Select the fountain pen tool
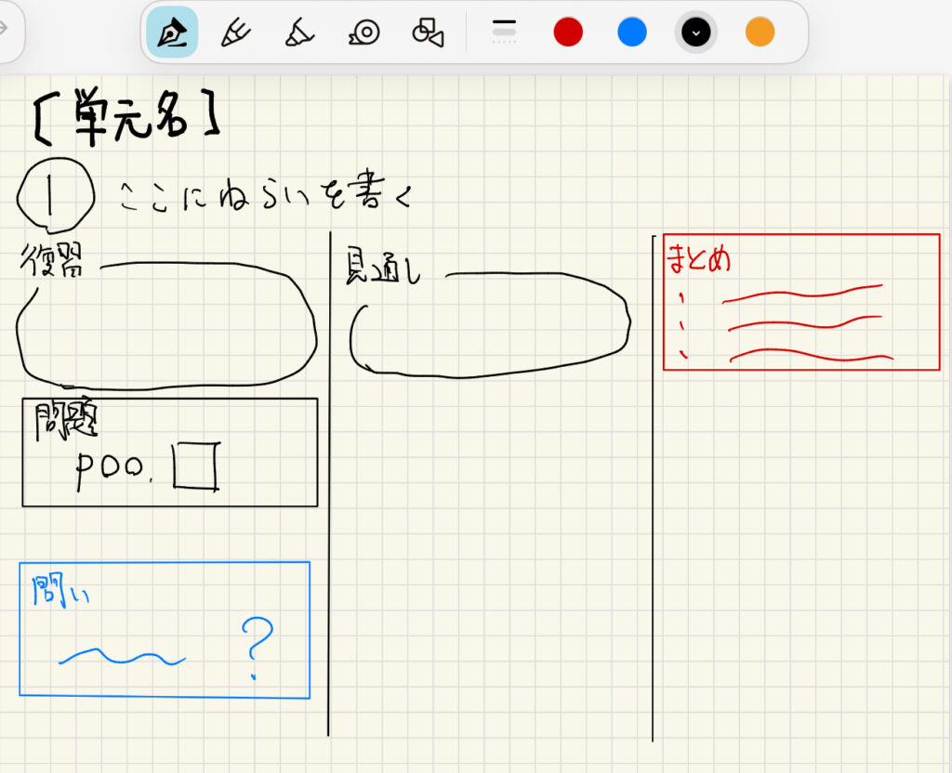The image size is (952, 773). coord(172,33)
